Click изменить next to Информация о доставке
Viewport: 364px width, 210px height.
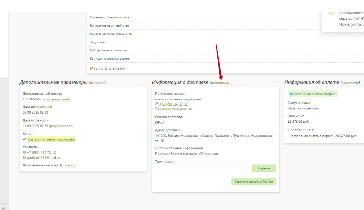point(219,83)
